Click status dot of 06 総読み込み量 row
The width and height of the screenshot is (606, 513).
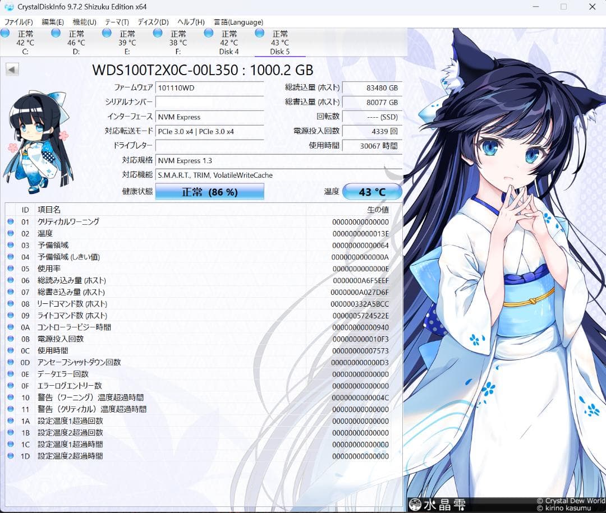pos(11,280)
